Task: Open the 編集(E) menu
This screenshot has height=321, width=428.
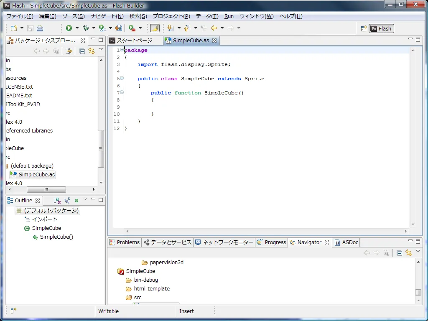Action: coord(48,16)
